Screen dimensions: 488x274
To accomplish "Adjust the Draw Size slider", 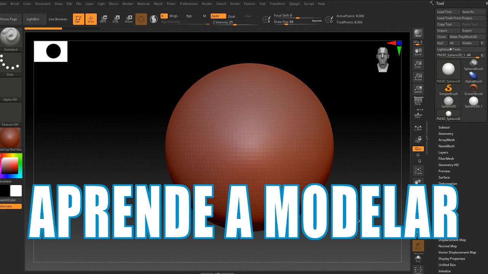I will [x=298, y=22].
